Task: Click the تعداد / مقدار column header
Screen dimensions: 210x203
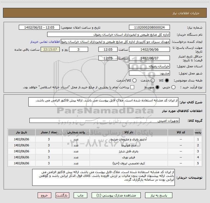Action: tap(49, 132)
